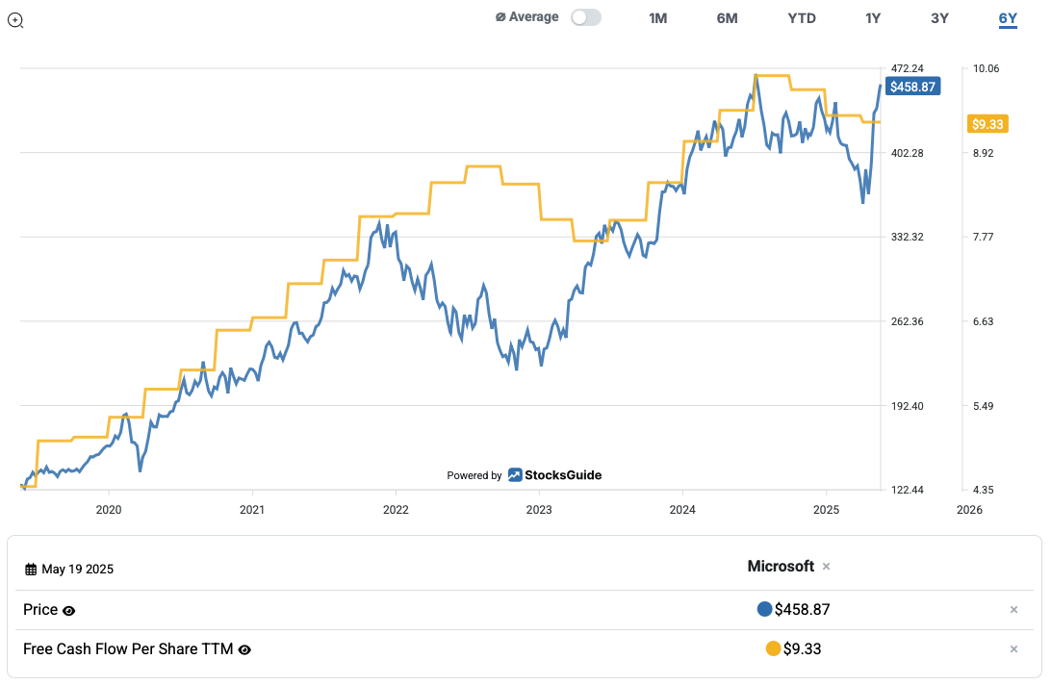Click the yellow Free Cash Flow color dot
Image resolution: width=1051 pixels, height=685 pixels.
click(773, 648)
